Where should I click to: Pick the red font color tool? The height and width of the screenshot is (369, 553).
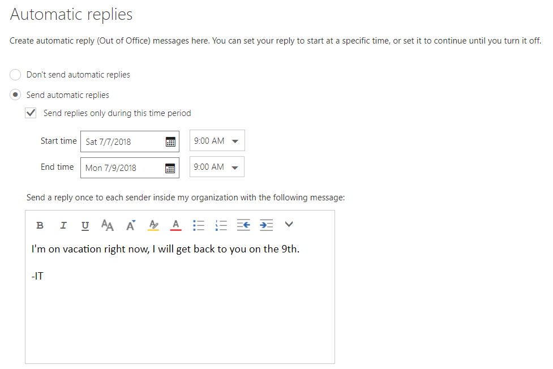(175, 225)
